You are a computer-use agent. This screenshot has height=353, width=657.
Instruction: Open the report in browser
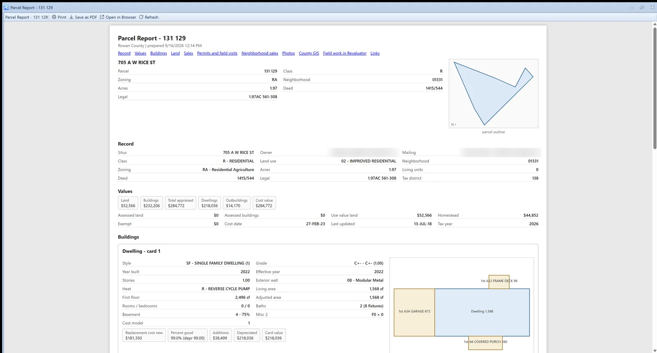click(118, 17)
